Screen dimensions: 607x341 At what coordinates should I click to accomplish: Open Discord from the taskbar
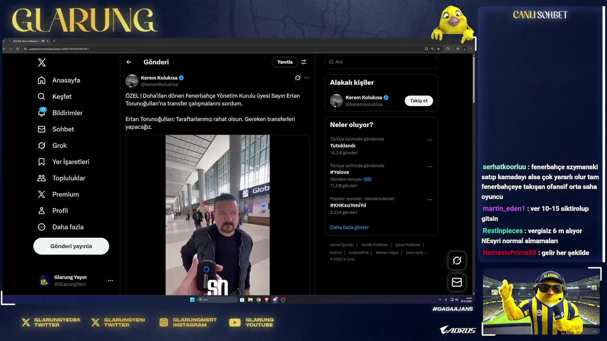point(275,300)
